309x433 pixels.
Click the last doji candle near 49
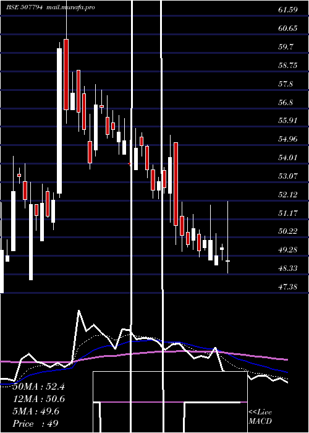(x=228, y=260)
